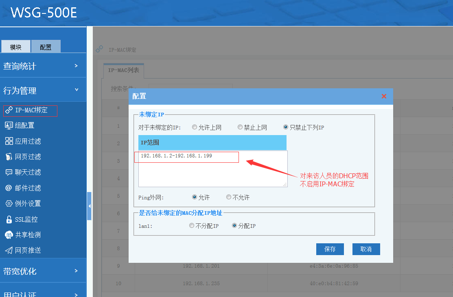
Task: Open 网页过滤 sidebar icon
Action: tap(9, 157)
